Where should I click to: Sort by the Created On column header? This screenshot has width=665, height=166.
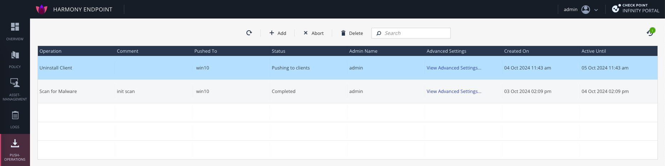[516, 51]
